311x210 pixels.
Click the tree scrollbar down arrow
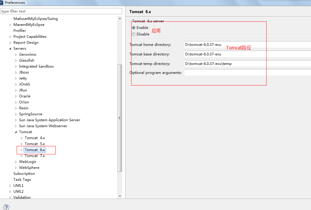(120, 196)
